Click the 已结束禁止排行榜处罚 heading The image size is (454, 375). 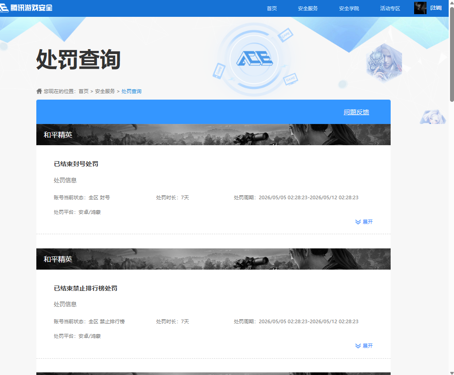coord(85,288)
